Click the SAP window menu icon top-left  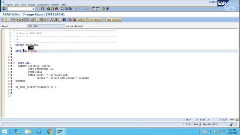3,2
